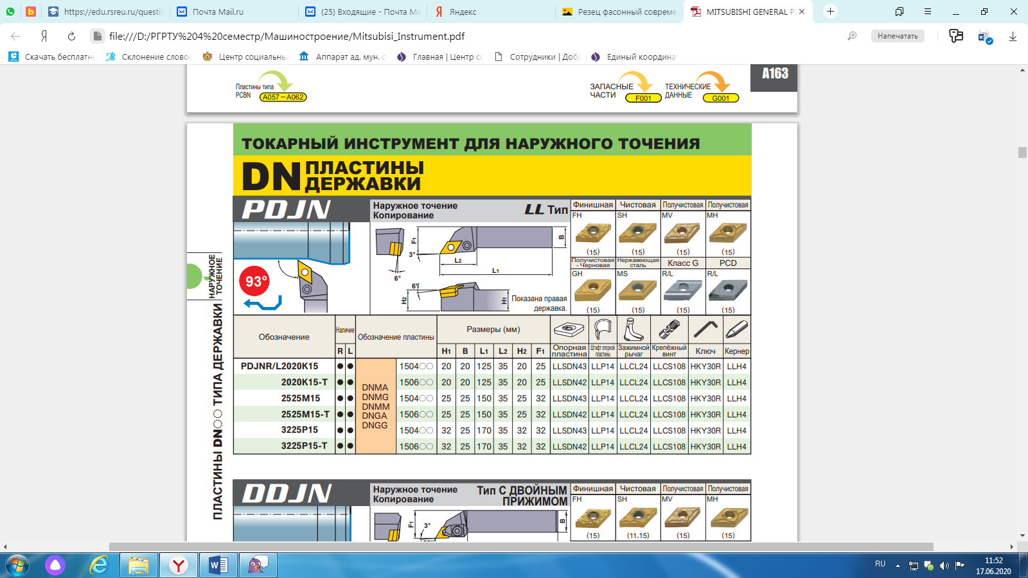Switch to the (25) Входящие mail tab
The height and width of the screenshot is (578, 1028).
point(363,12)
